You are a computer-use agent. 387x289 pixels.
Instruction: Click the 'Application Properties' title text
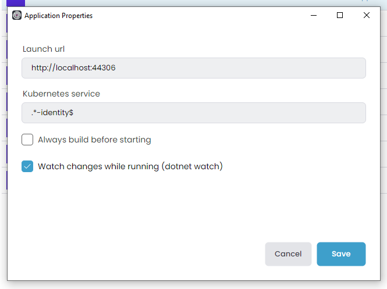[58, 16]
